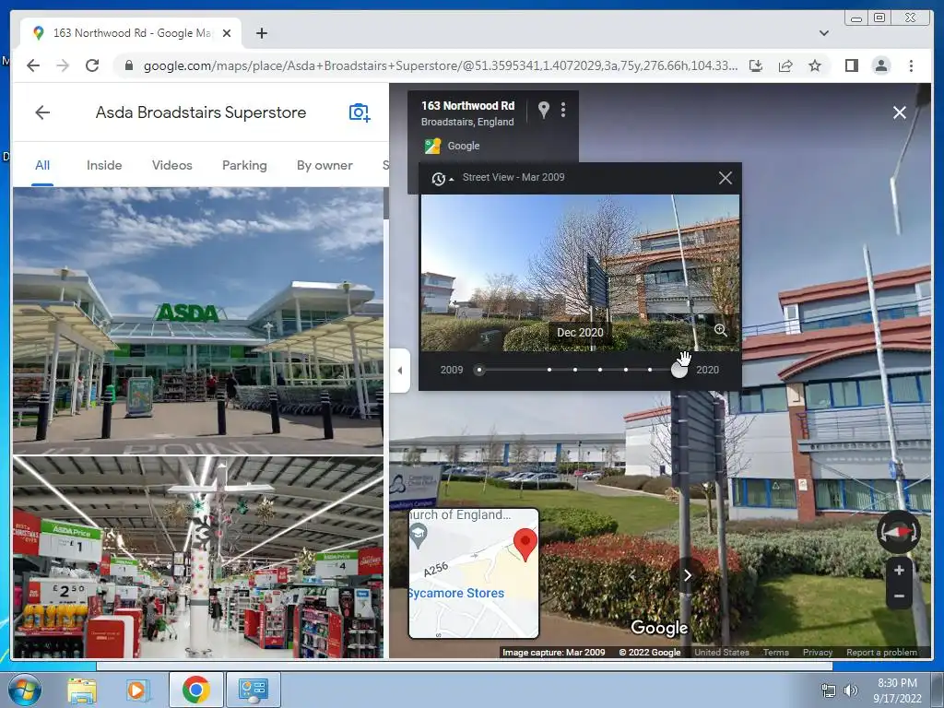Click the volume speaker tray icon

coord(850,690)
